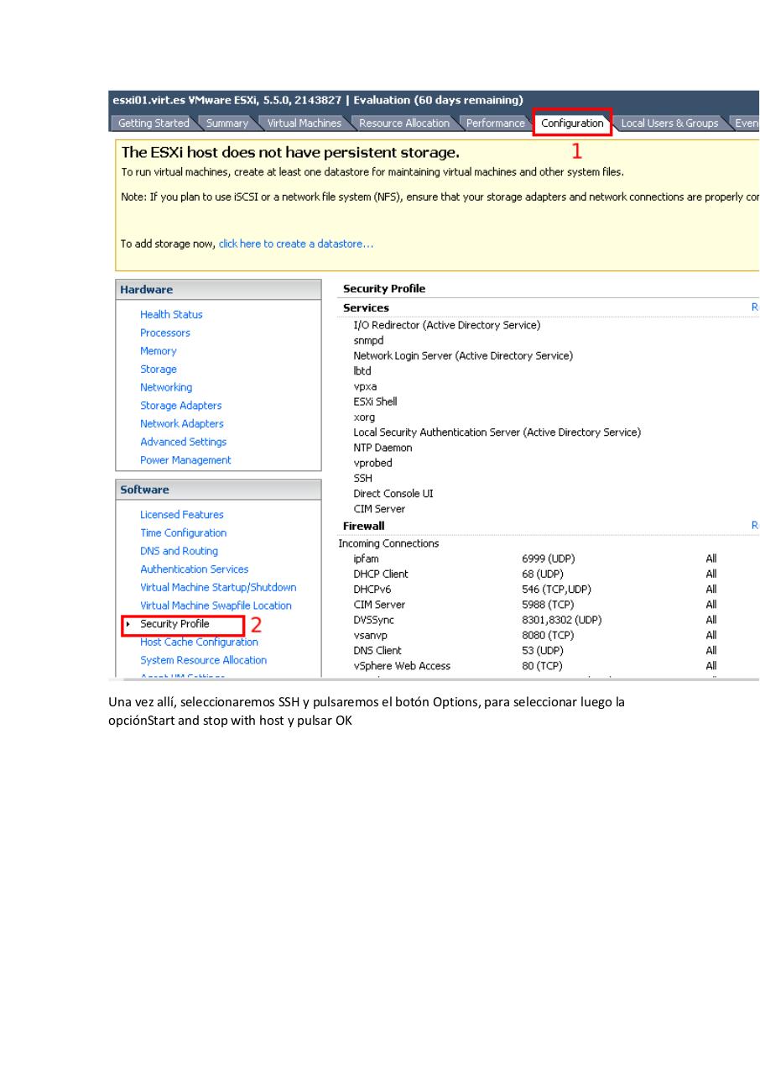Screen dimensions: 760x1075
Task: Select the Configuration tab
Action: tap(571, 122)
